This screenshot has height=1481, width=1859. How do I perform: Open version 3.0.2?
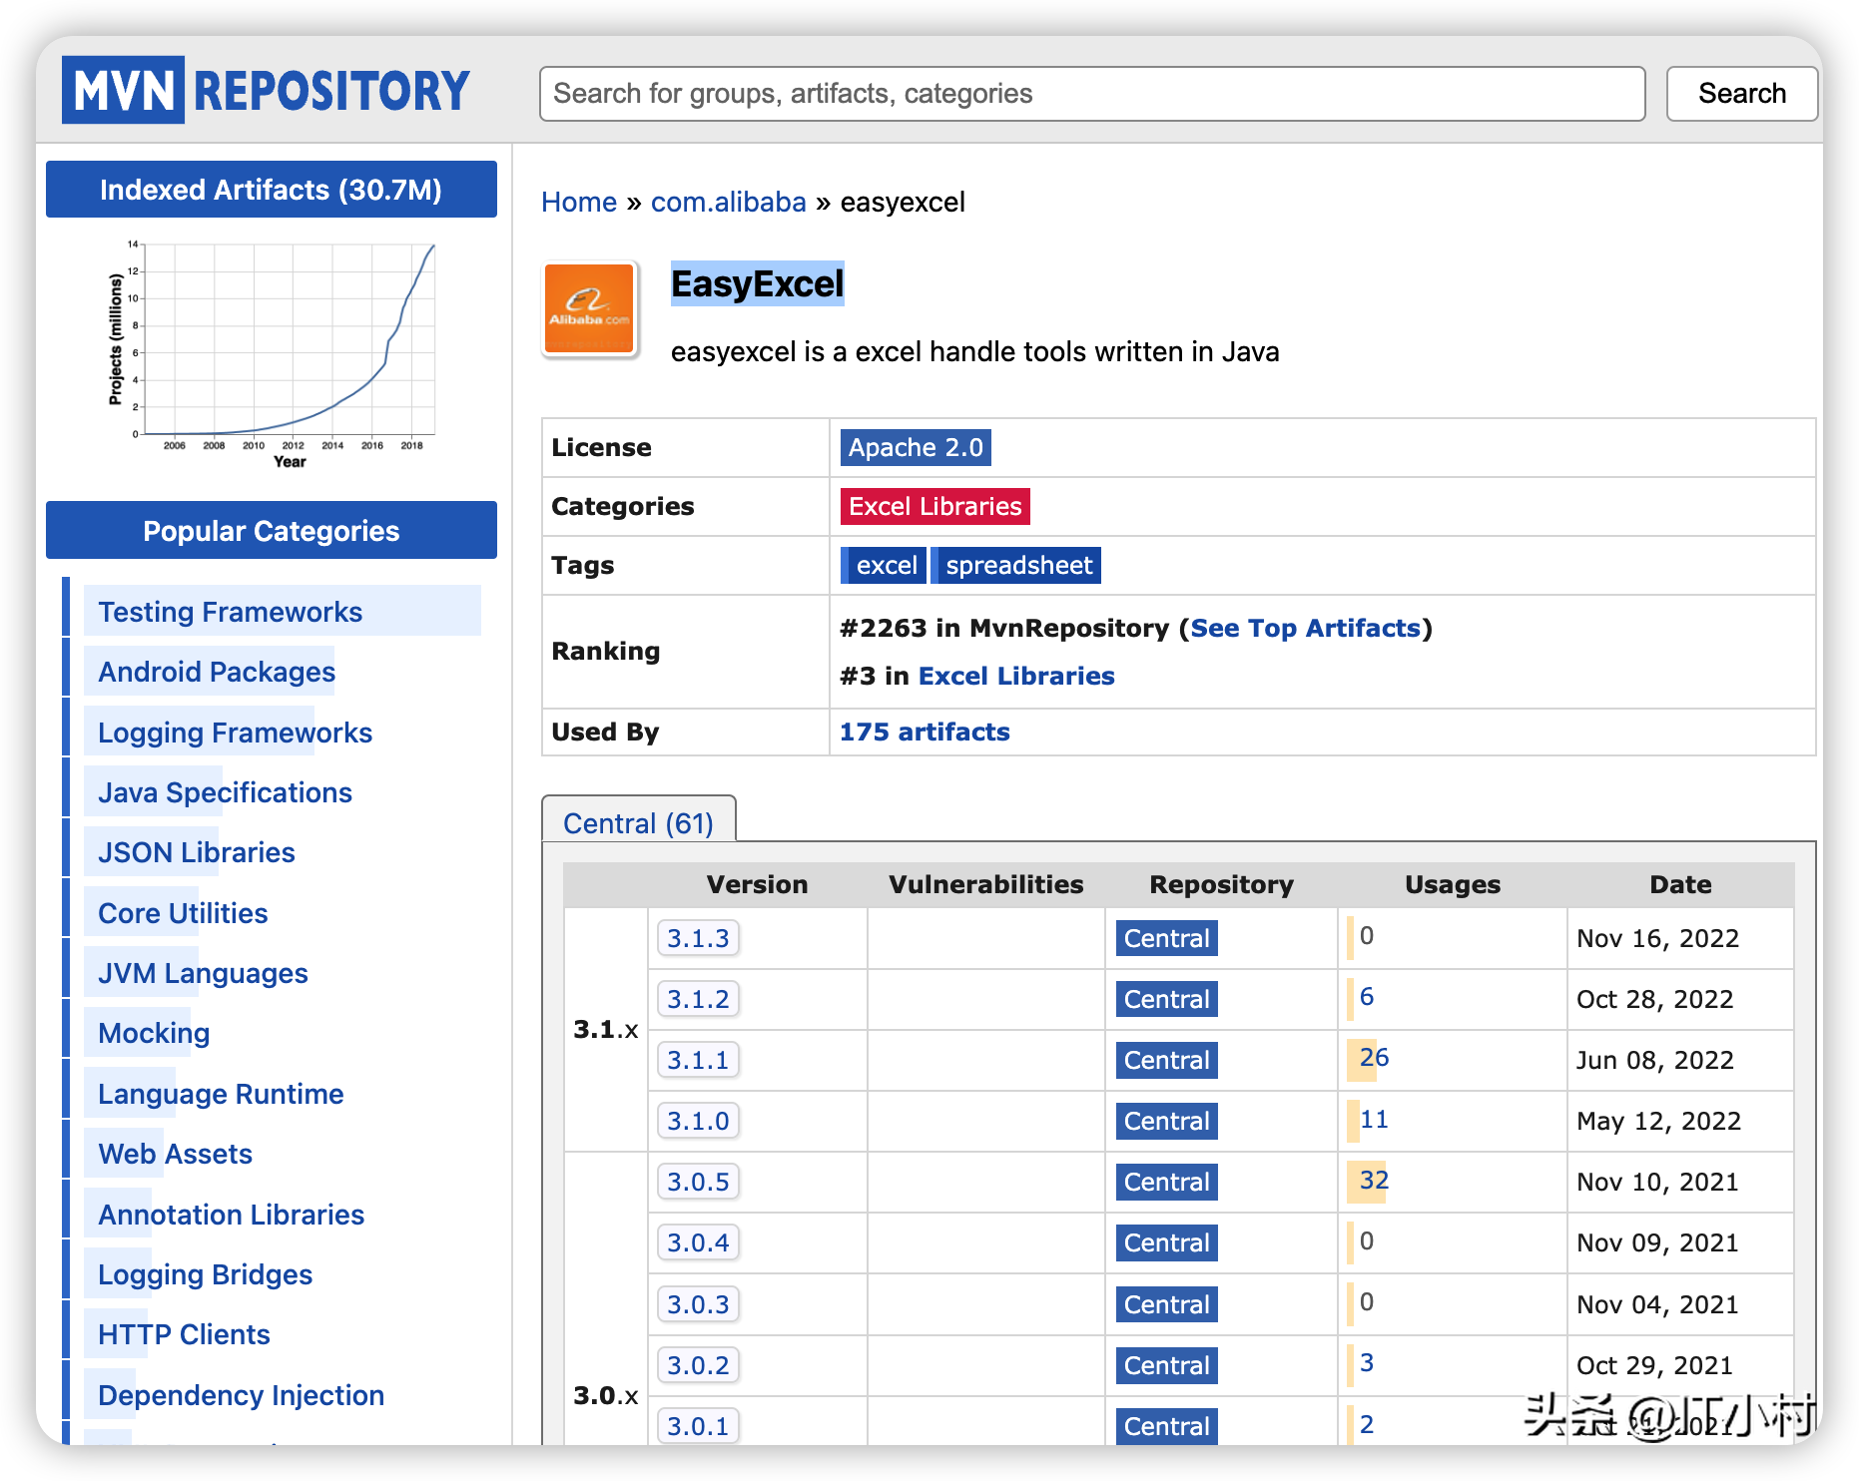pyautogui.click(x=699, y=1366)
